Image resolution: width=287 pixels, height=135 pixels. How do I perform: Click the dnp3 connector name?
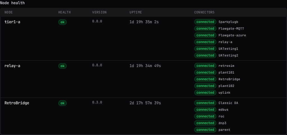point(222,123)
